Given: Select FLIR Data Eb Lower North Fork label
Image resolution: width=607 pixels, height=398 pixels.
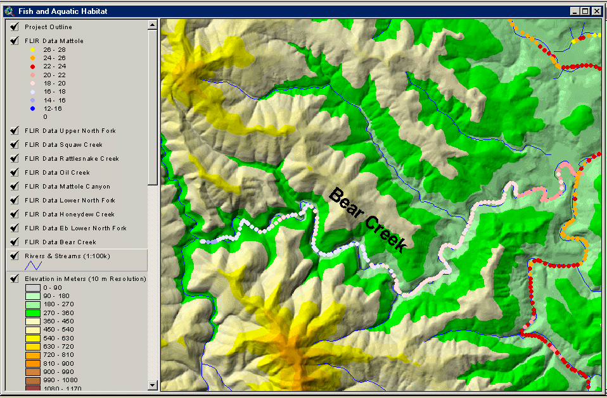Looking at the screenshot, I should pos(76,228).
